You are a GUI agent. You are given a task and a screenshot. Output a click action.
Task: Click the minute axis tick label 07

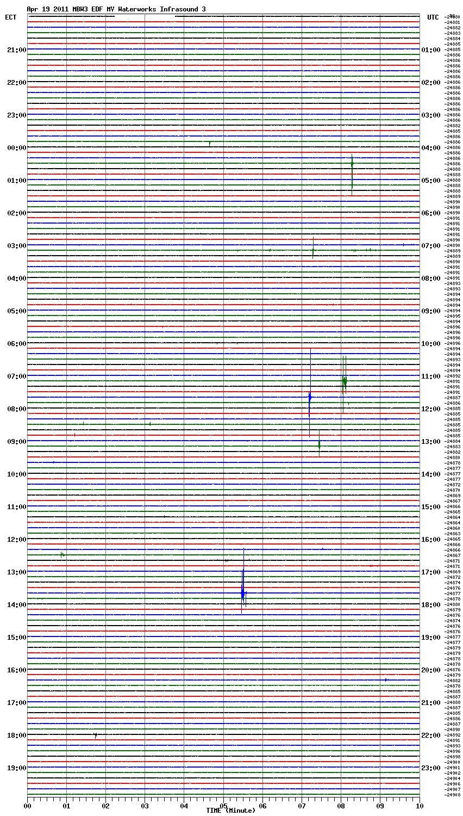tap(302, 805)
